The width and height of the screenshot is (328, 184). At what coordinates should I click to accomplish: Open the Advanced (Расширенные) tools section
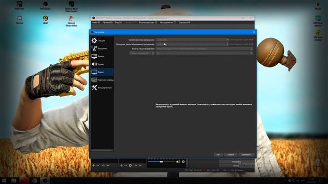[x=102, y=87]
